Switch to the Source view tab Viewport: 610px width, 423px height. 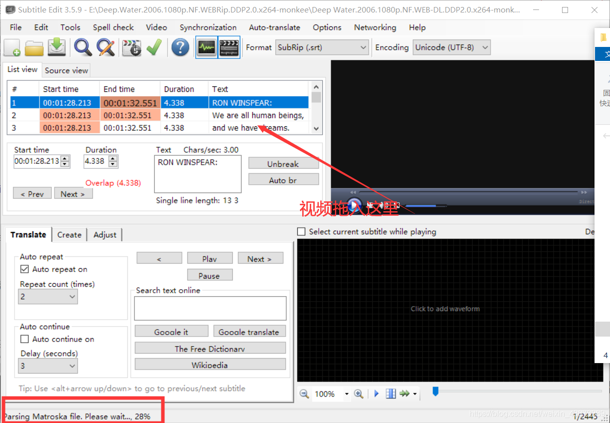66,70
